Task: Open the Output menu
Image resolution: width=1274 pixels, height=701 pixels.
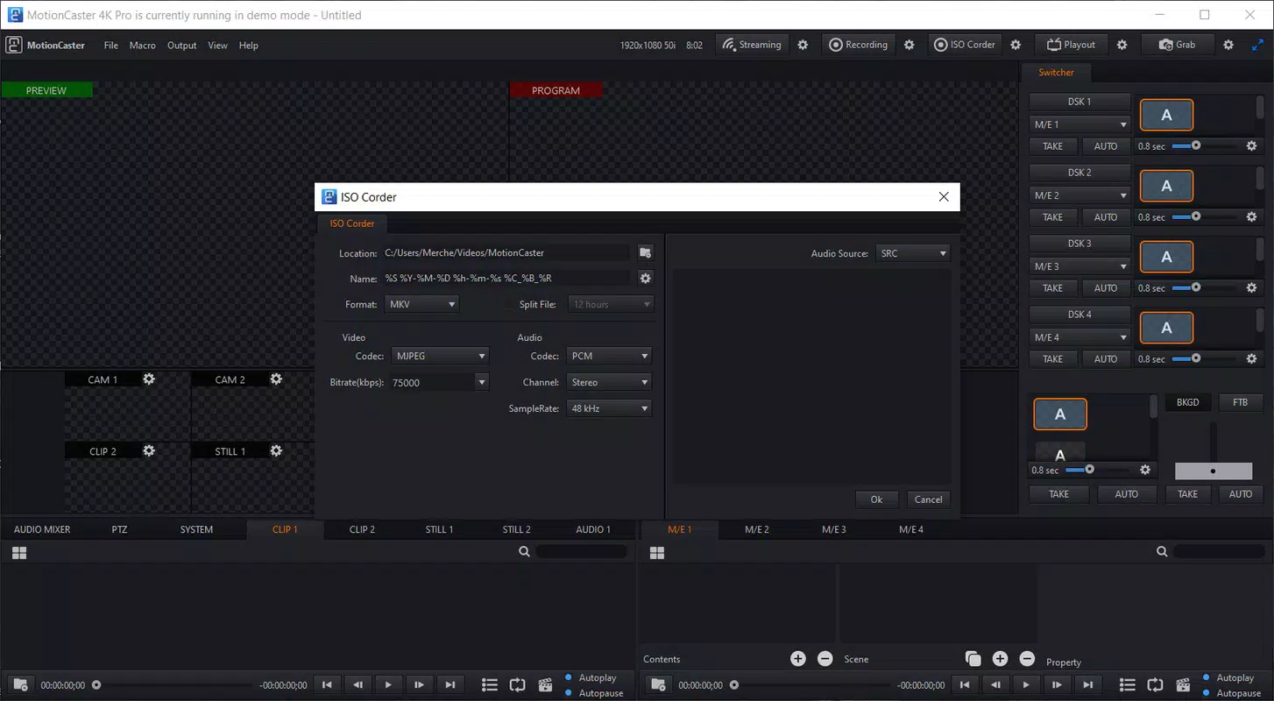Action: [x=182, y=46]
